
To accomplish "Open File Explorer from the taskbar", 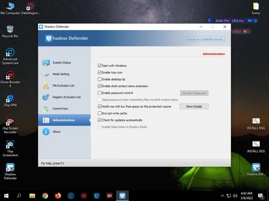I will click(x=32, y=196).
